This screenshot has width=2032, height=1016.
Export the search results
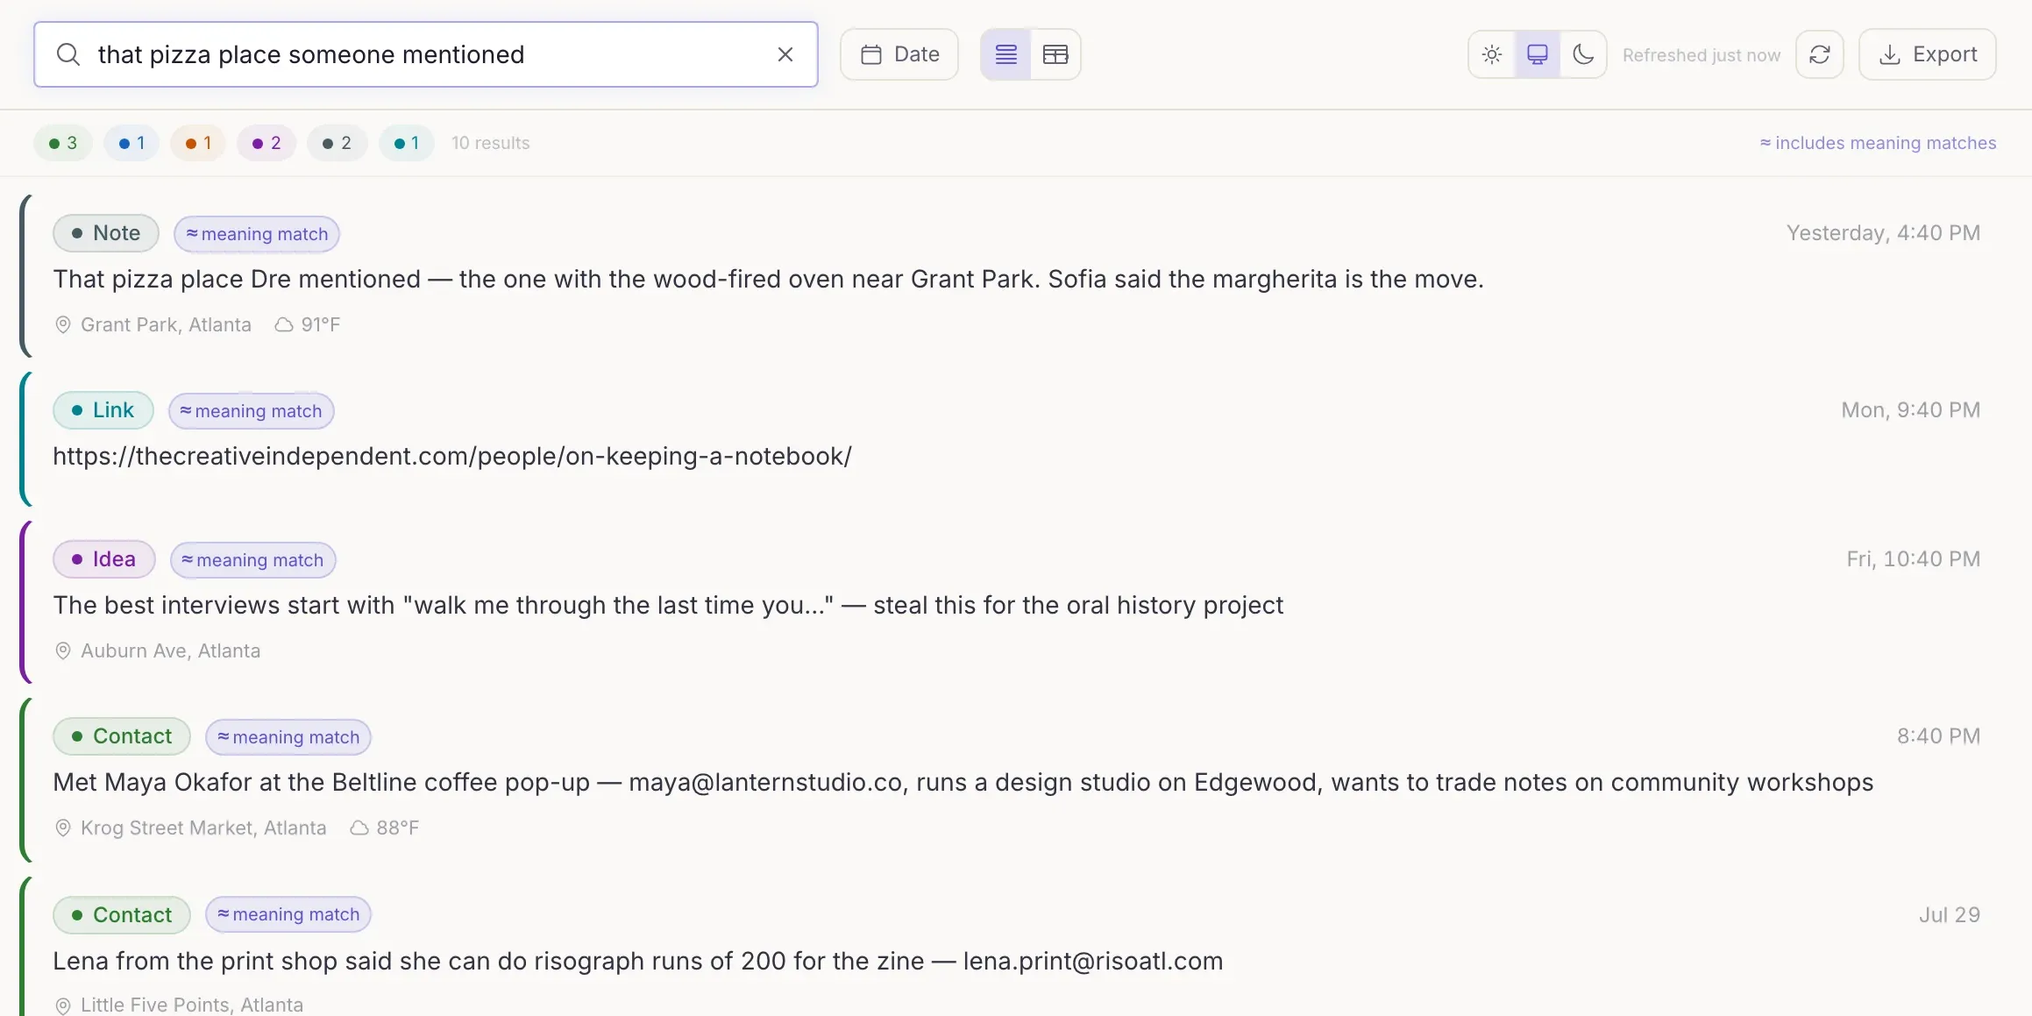(x=1928, y=54)
